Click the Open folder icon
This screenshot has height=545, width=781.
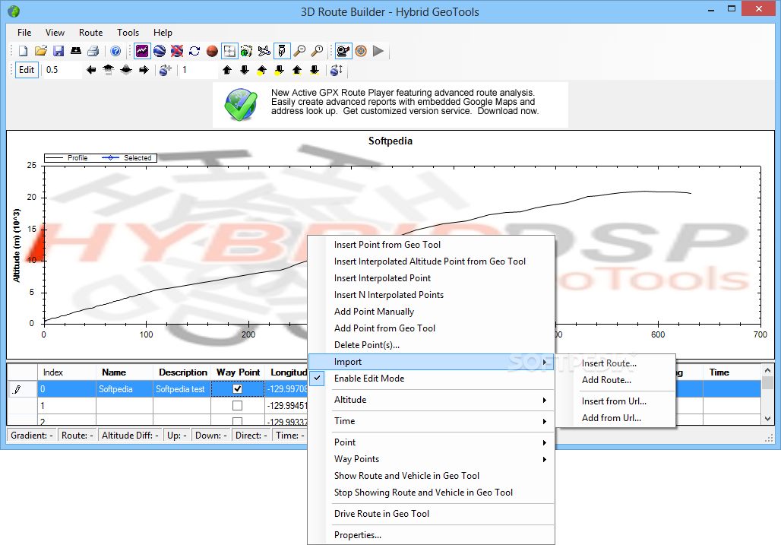point(41,51)
